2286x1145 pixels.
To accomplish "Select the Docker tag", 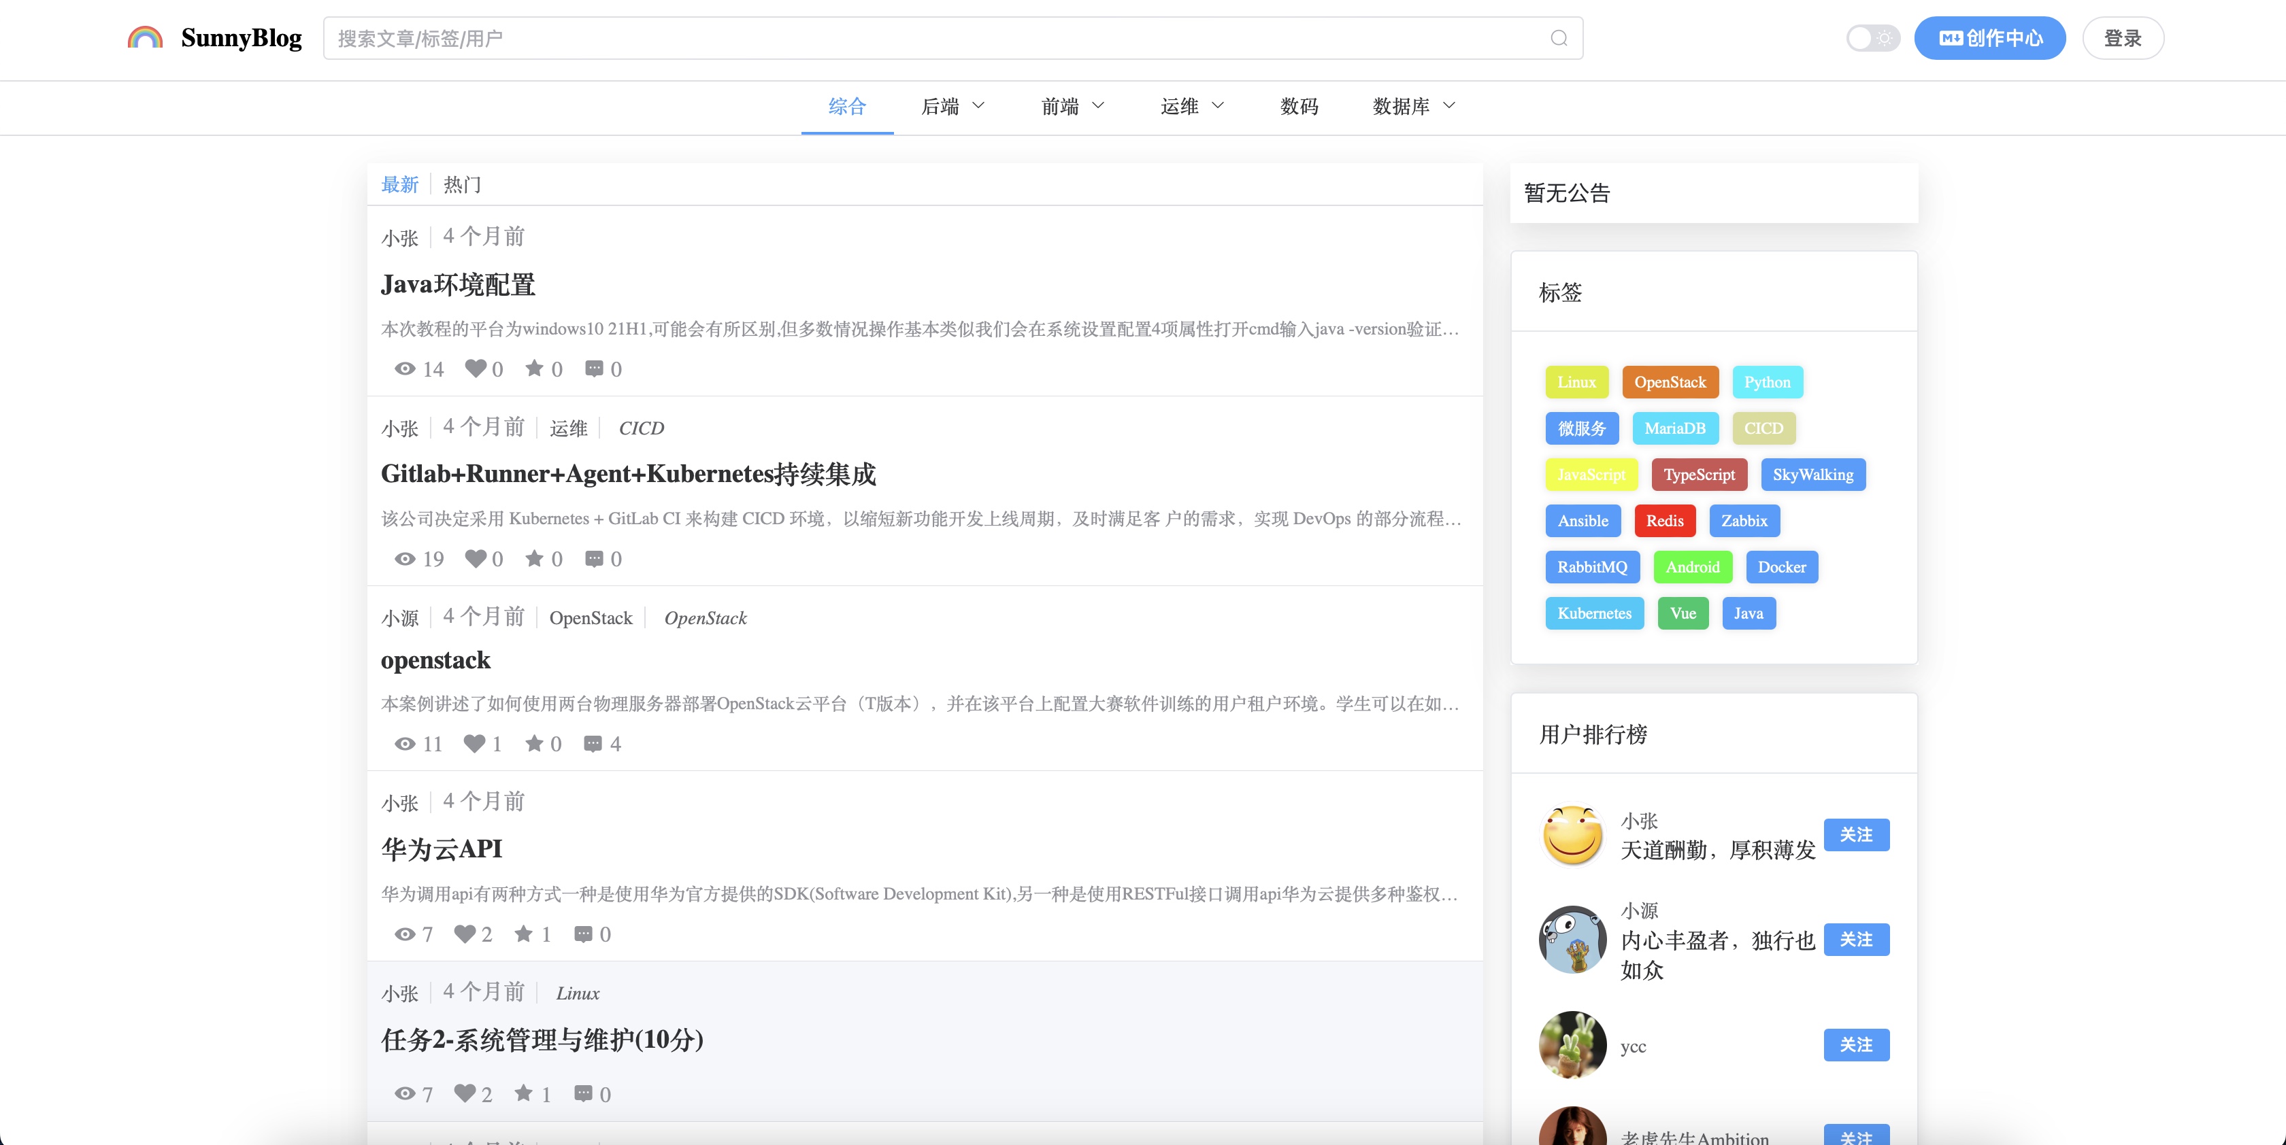I will click(x=1782, y=567).
